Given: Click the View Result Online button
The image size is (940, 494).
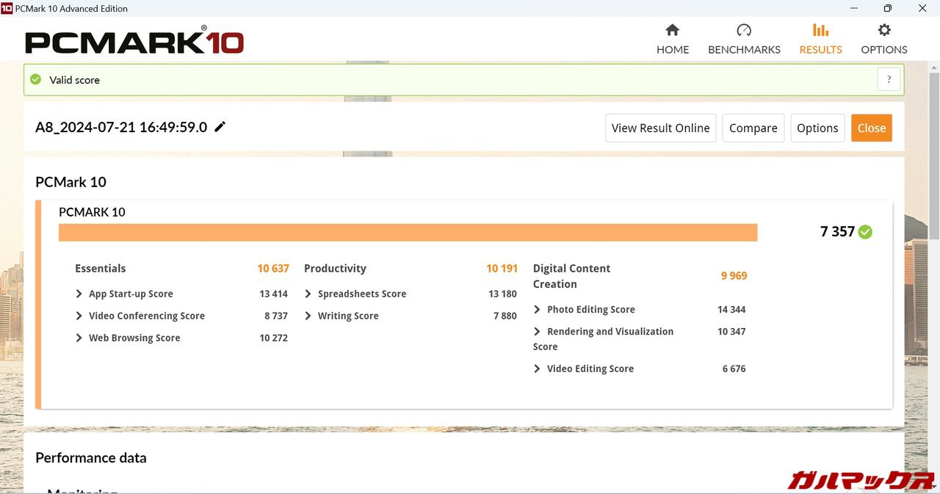Looking at the screenshot, I should point(660,128).
